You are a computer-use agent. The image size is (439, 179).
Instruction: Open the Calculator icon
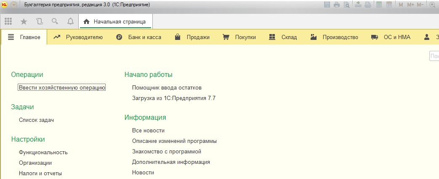379,5
